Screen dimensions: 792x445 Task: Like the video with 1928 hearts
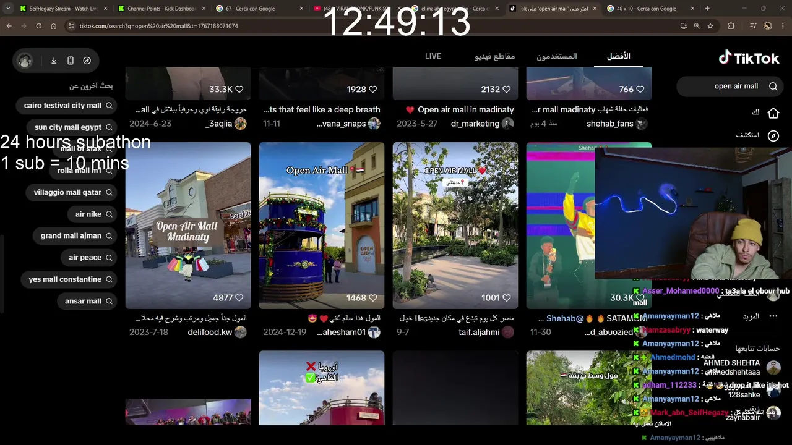(373, 89)
